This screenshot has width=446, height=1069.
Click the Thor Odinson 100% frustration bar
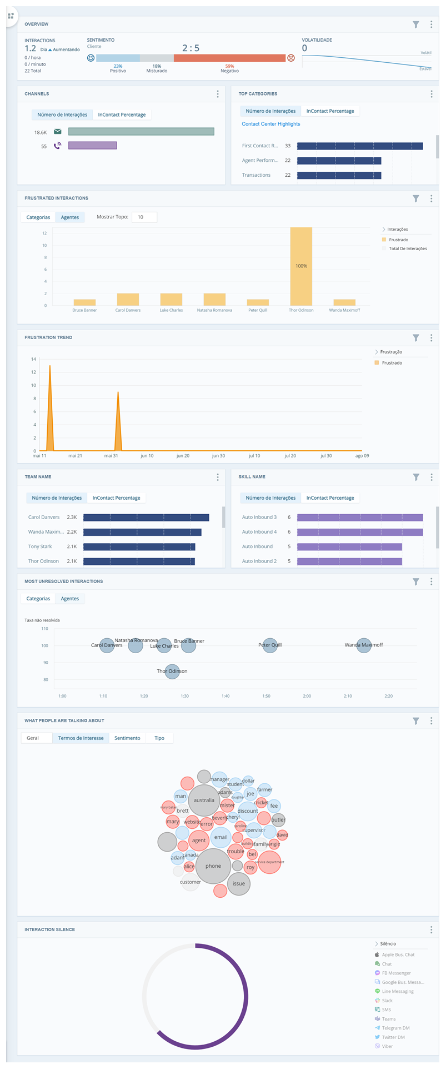tap(301, 266)
